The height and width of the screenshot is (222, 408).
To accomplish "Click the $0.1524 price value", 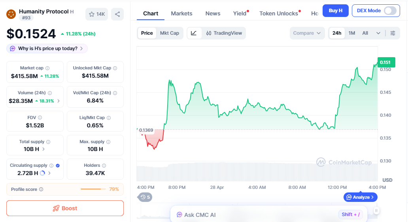I will (31, 34).
